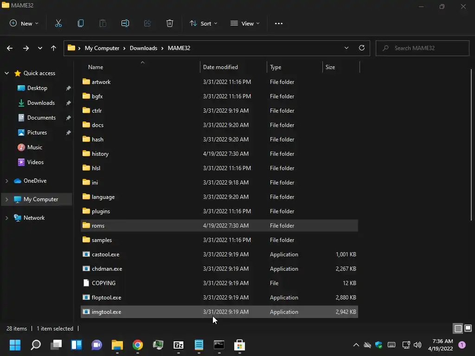Expand address bar history dropdown
This screenshot has width=475, height=356.
click(346, 48)
